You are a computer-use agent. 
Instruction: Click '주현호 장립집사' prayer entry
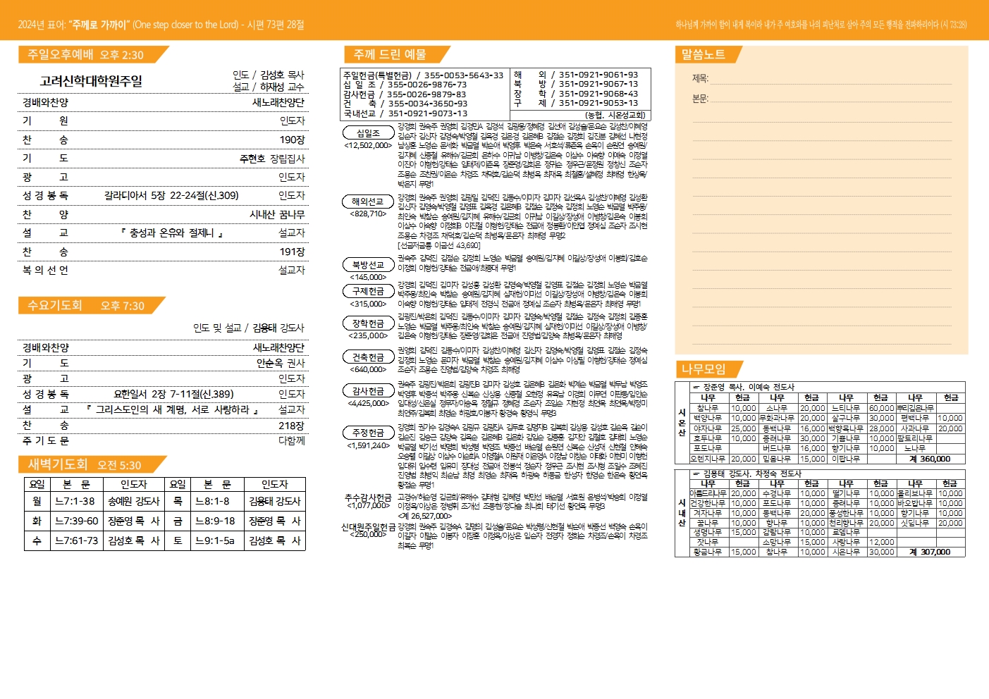(x=272, y=159)
